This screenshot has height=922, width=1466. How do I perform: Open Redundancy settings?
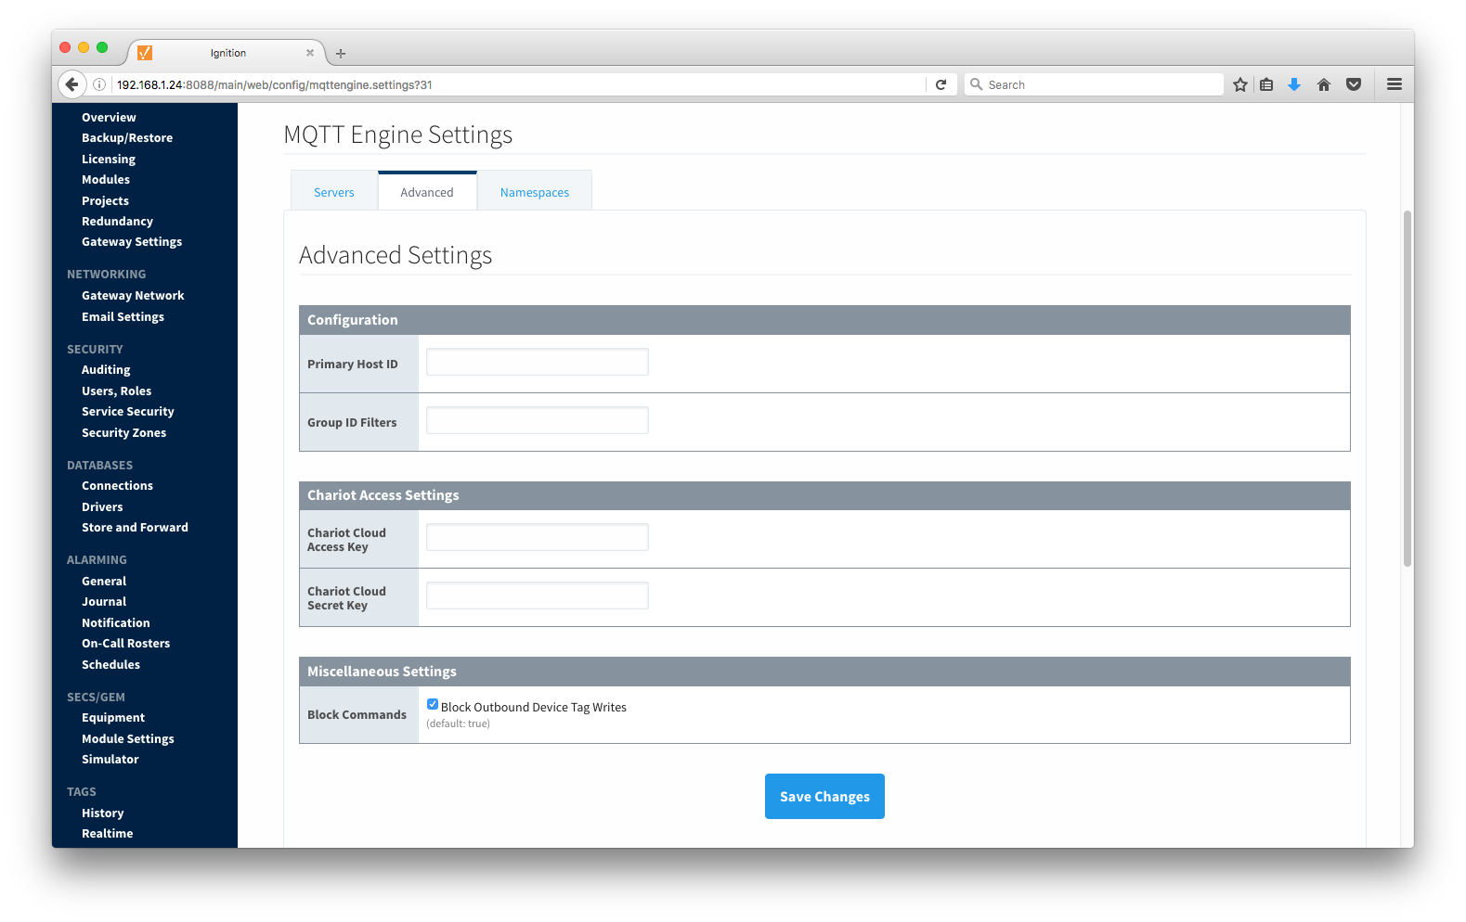point(117,222)
